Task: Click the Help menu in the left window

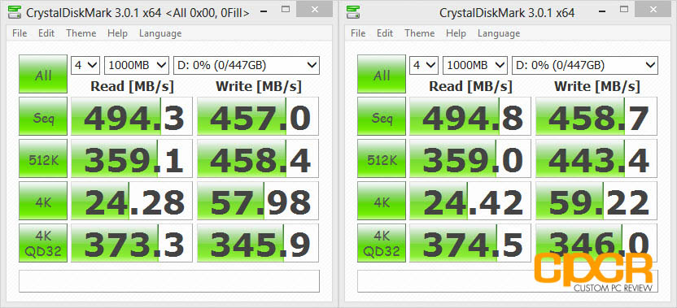Action: click(x=117, y=33)
